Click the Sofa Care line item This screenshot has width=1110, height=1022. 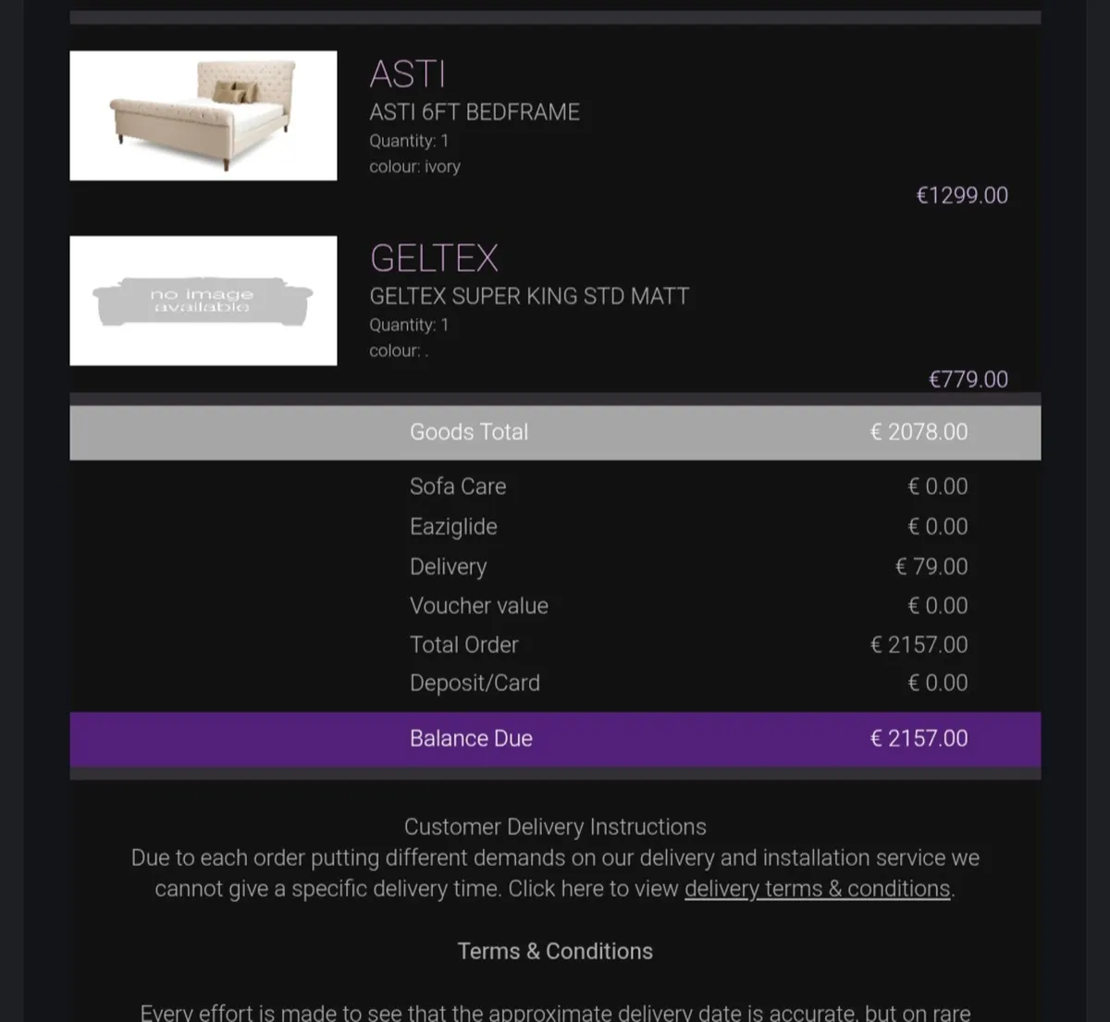point(458,486)
